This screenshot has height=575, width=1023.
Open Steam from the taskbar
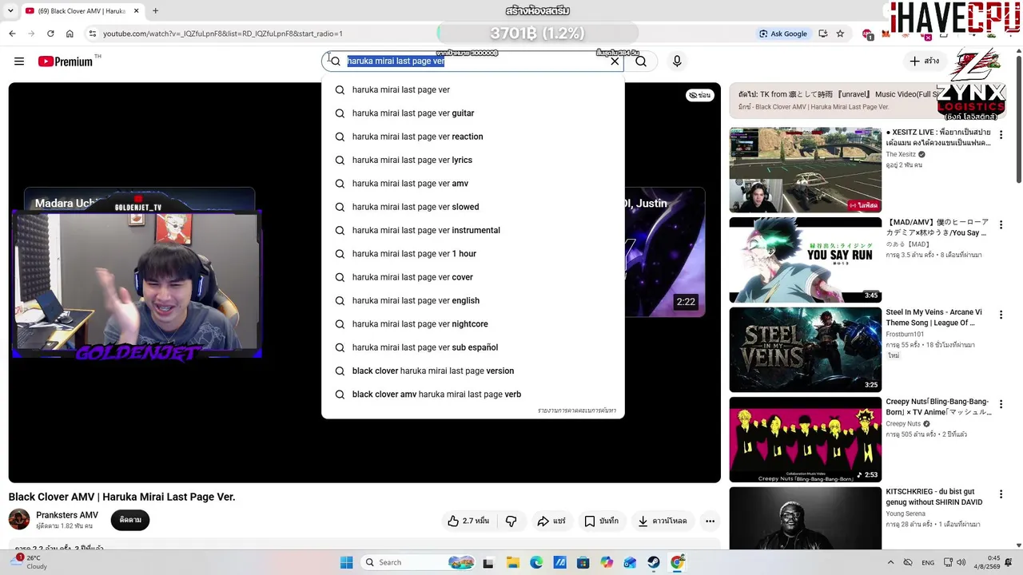click(654, 562)
